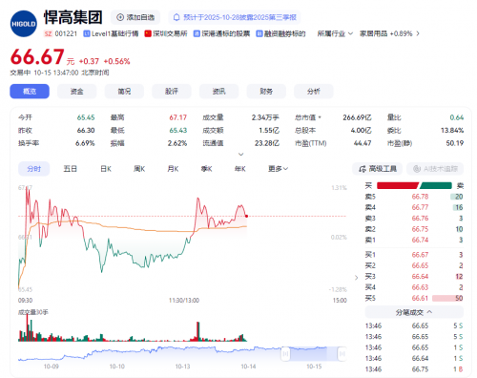Add stock with 添加自选 button
The image size is (477, 378).
coord(135,17)
